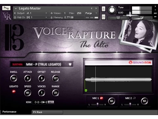Image resolution: width=158 pixels, height=119 pixels.
Task: Click the waveform display
Action: click(x=118, y=79)
